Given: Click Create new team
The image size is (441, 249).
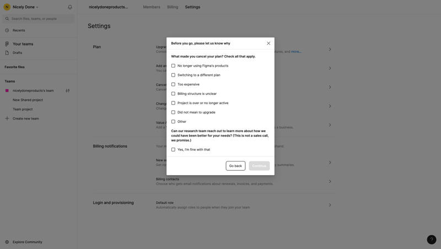Looking at the screenshot, I should point(26,118).
